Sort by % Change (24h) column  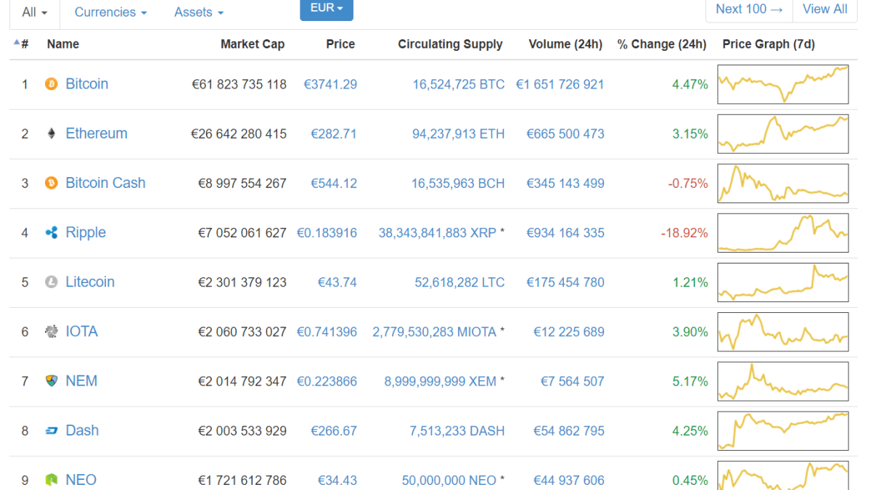tap(662, 44)
